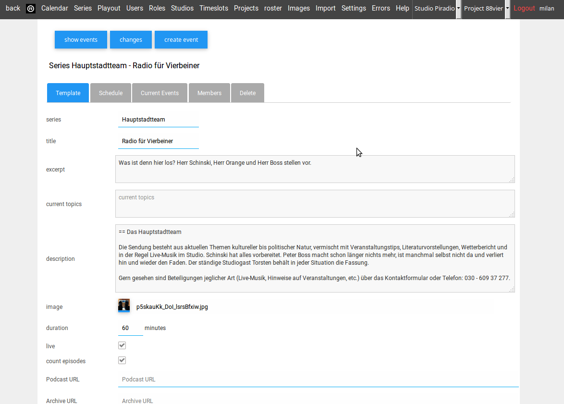
Task: Open the Studio Piradio dropdown arrow
Action: [x=458, y=9]
